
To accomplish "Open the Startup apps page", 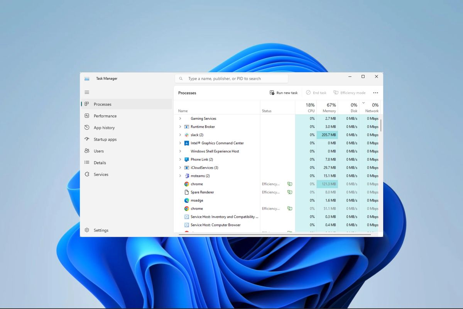I will (127, 139).
